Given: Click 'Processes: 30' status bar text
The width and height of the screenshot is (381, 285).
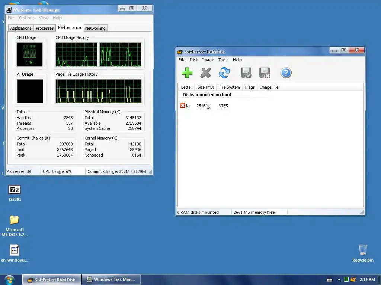Looking at the screenshot, I should pyautogui.click(x=19, y=171).
